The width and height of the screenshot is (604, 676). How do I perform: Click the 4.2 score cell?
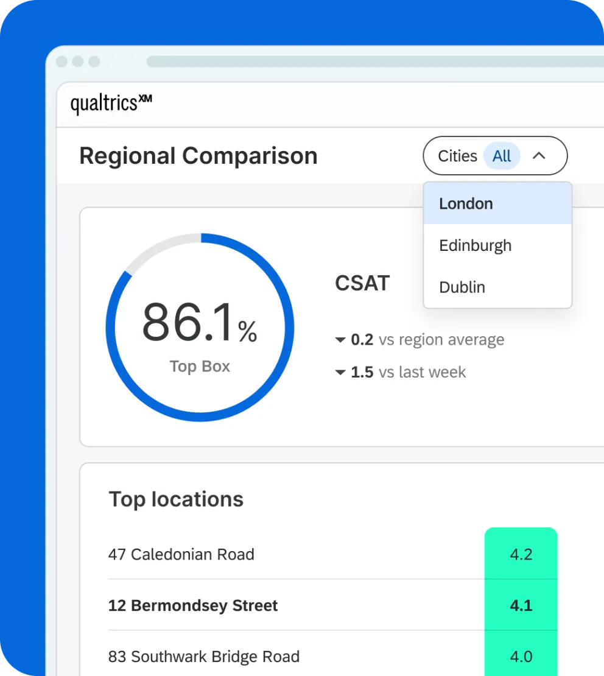pyautogui.click(x=521, y=554)
